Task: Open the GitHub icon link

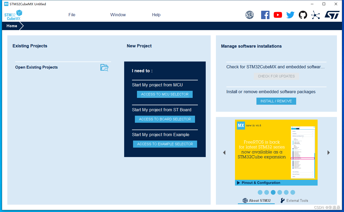Action: [303, 15]
